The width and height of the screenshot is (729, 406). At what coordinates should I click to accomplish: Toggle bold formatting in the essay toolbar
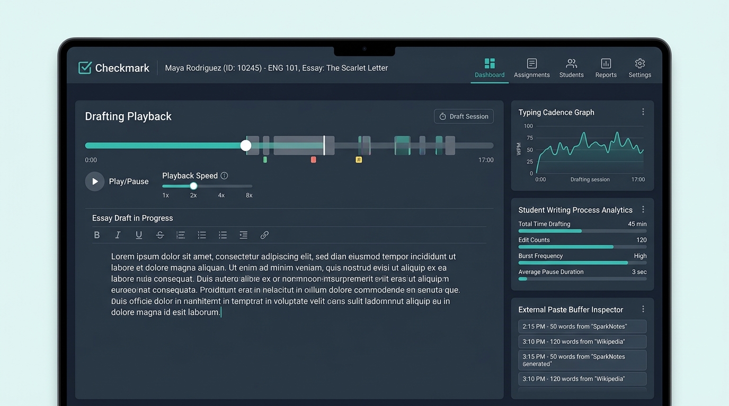point(96,235)
